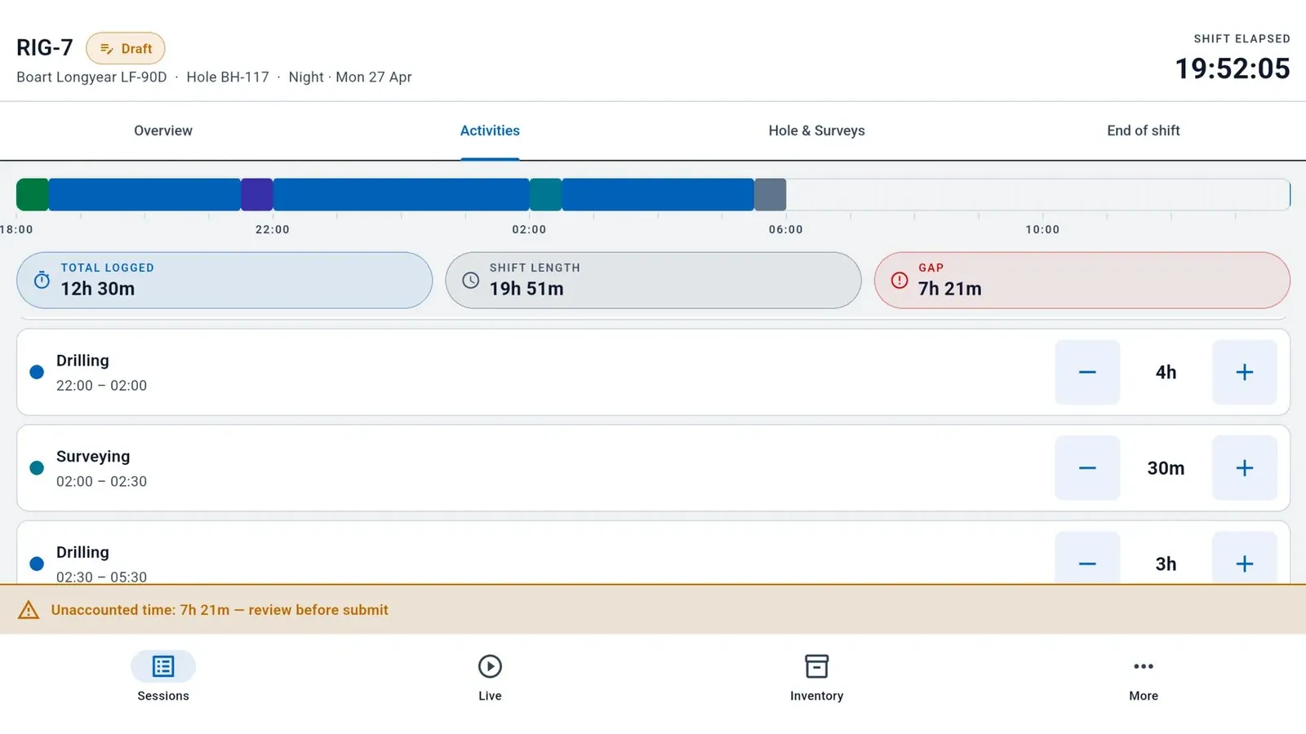Click the purple segment on timeline
This screenshot has width=1306, height=734.
coord(257,195)
